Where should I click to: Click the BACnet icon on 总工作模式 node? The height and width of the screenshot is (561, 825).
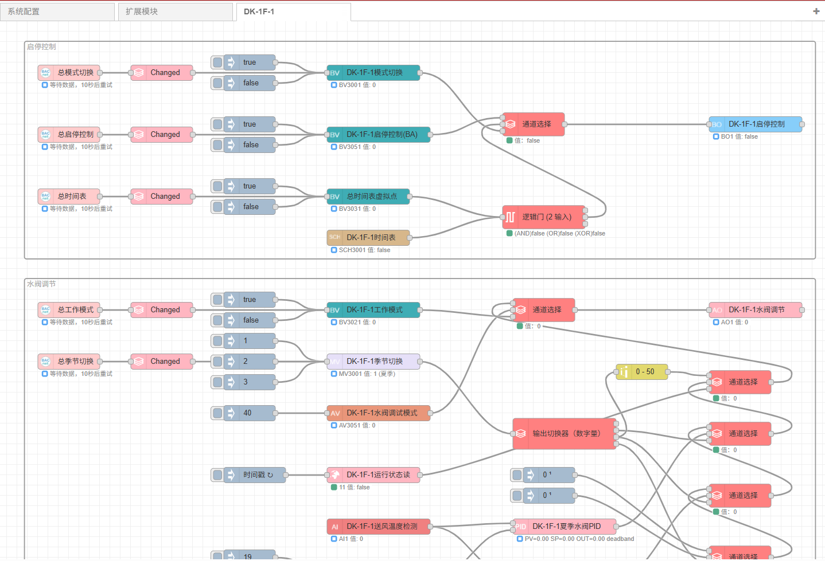pos(46,310)
